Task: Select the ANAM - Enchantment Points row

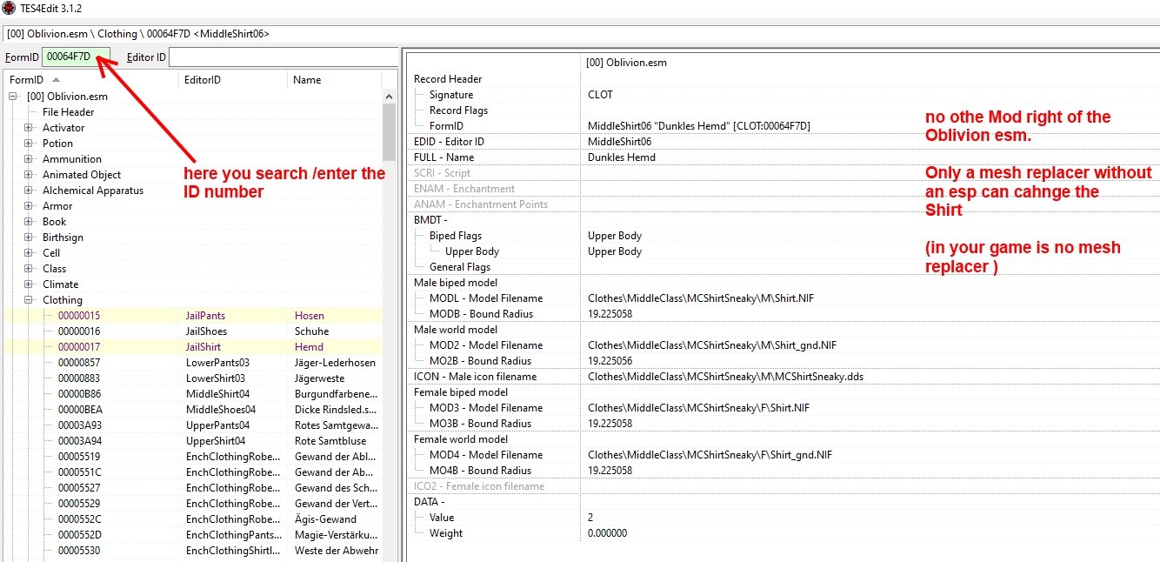Action: [783, 204]
